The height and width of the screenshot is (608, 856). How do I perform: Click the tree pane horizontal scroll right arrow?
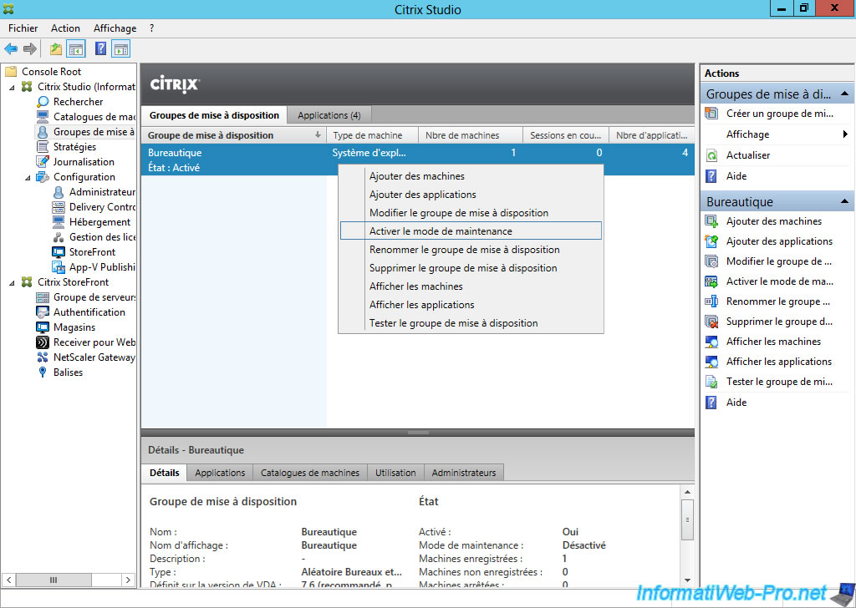point(128,580)
